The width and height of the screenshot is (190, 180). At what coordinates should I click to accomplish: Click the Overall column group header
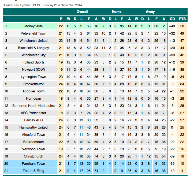82,12
